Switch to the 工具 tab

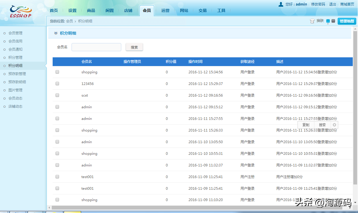click(222, 10)
